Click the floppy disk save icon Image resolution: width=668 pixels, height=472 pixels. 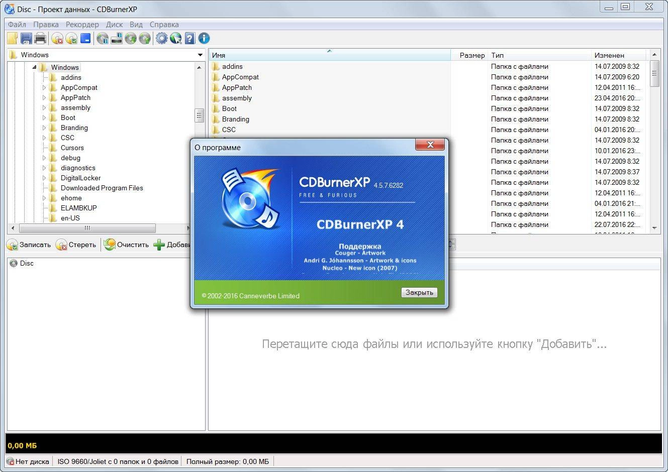click(x=26, y=38)
